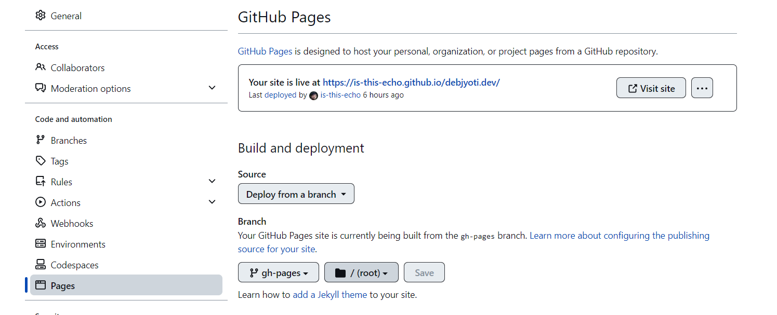Click the Source label
Image resolution: width=777 pixels, height=315 pixels.
click(252, 174)
